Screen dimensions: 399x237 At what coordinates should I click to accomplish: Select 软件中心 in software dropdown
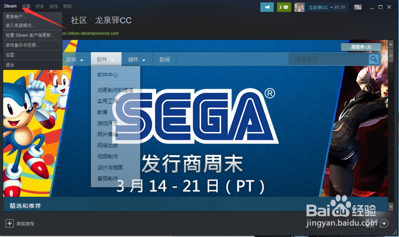pyautogui.click(x=107, y=75)
